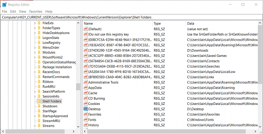Click the Fonts value string icon

click(86, 120)
